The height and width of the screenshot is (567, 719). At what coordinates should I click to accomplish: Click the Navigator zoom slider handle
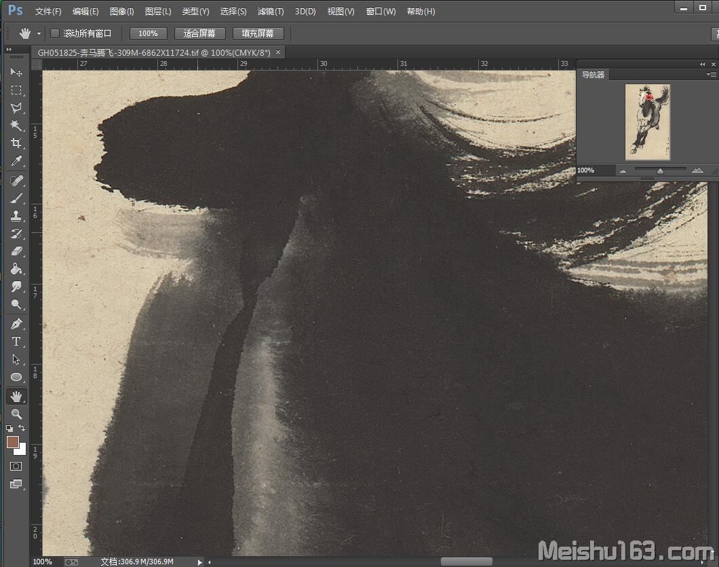tap(660, 171)
